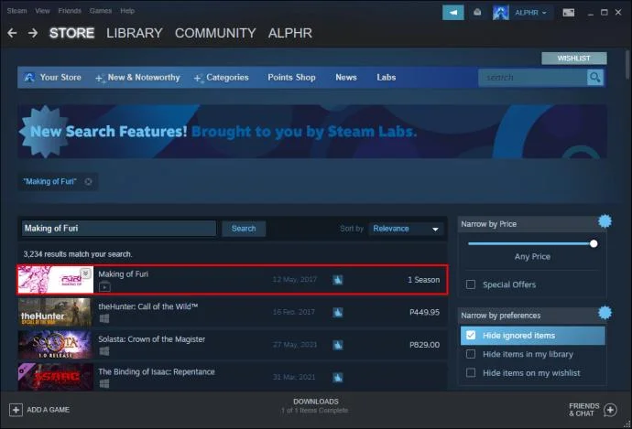632x429 pixels.
Task: Click the Search button
Action: 244,229
